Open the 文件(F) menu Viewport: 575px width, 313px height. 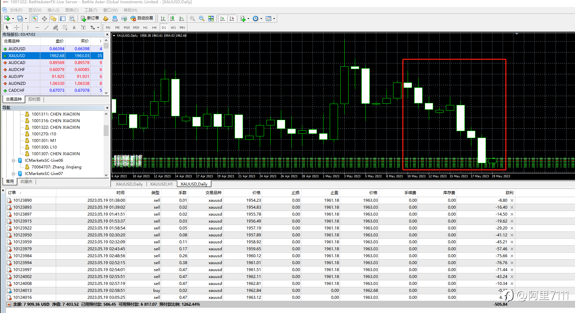16,10
